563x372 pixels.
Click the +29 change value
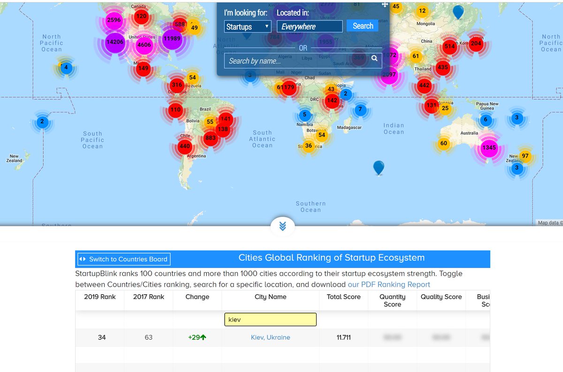click(x=197, y=337)
